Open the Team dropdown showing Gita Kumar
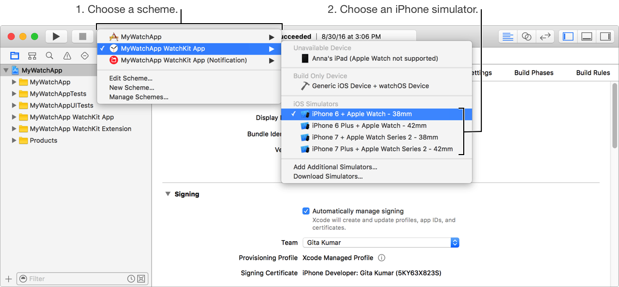619x287 pixels. coord(381,242)
